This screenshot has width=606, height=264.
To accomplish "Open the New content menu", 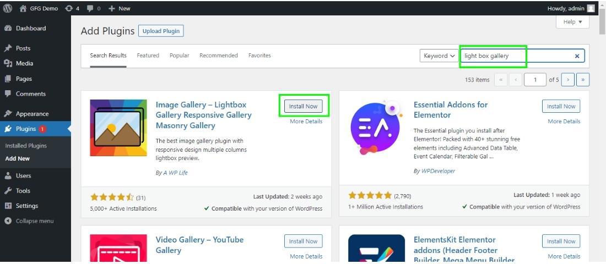I will [120, 8].
